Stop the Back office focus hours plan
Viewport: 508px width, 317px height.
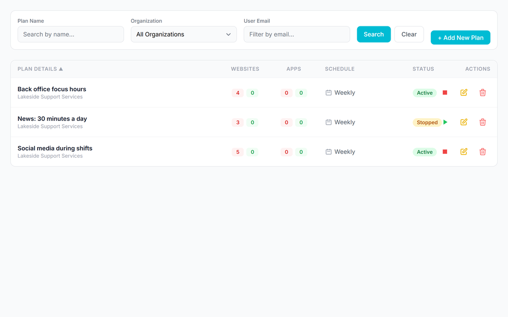coord(445,92)
